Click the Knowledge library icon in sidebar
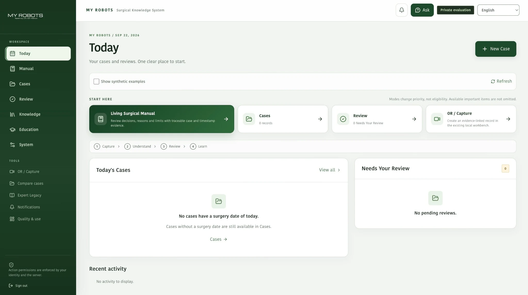The image size is (528, 295). [12, 114]
